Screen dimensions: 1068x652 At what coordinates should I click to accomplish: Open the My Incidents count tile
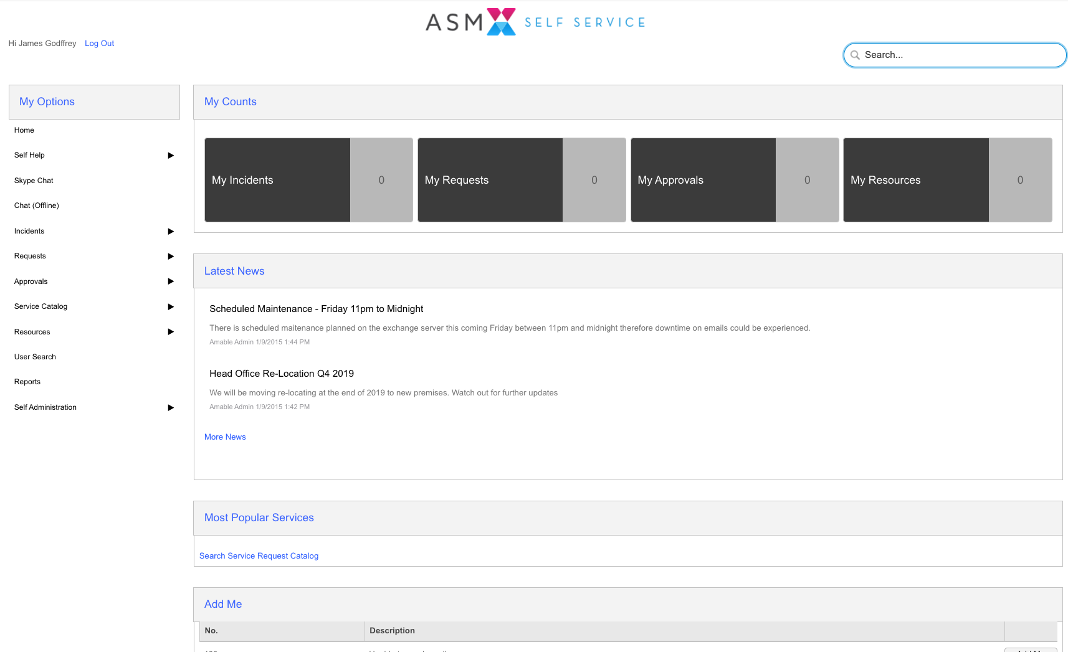pos(308,180)
